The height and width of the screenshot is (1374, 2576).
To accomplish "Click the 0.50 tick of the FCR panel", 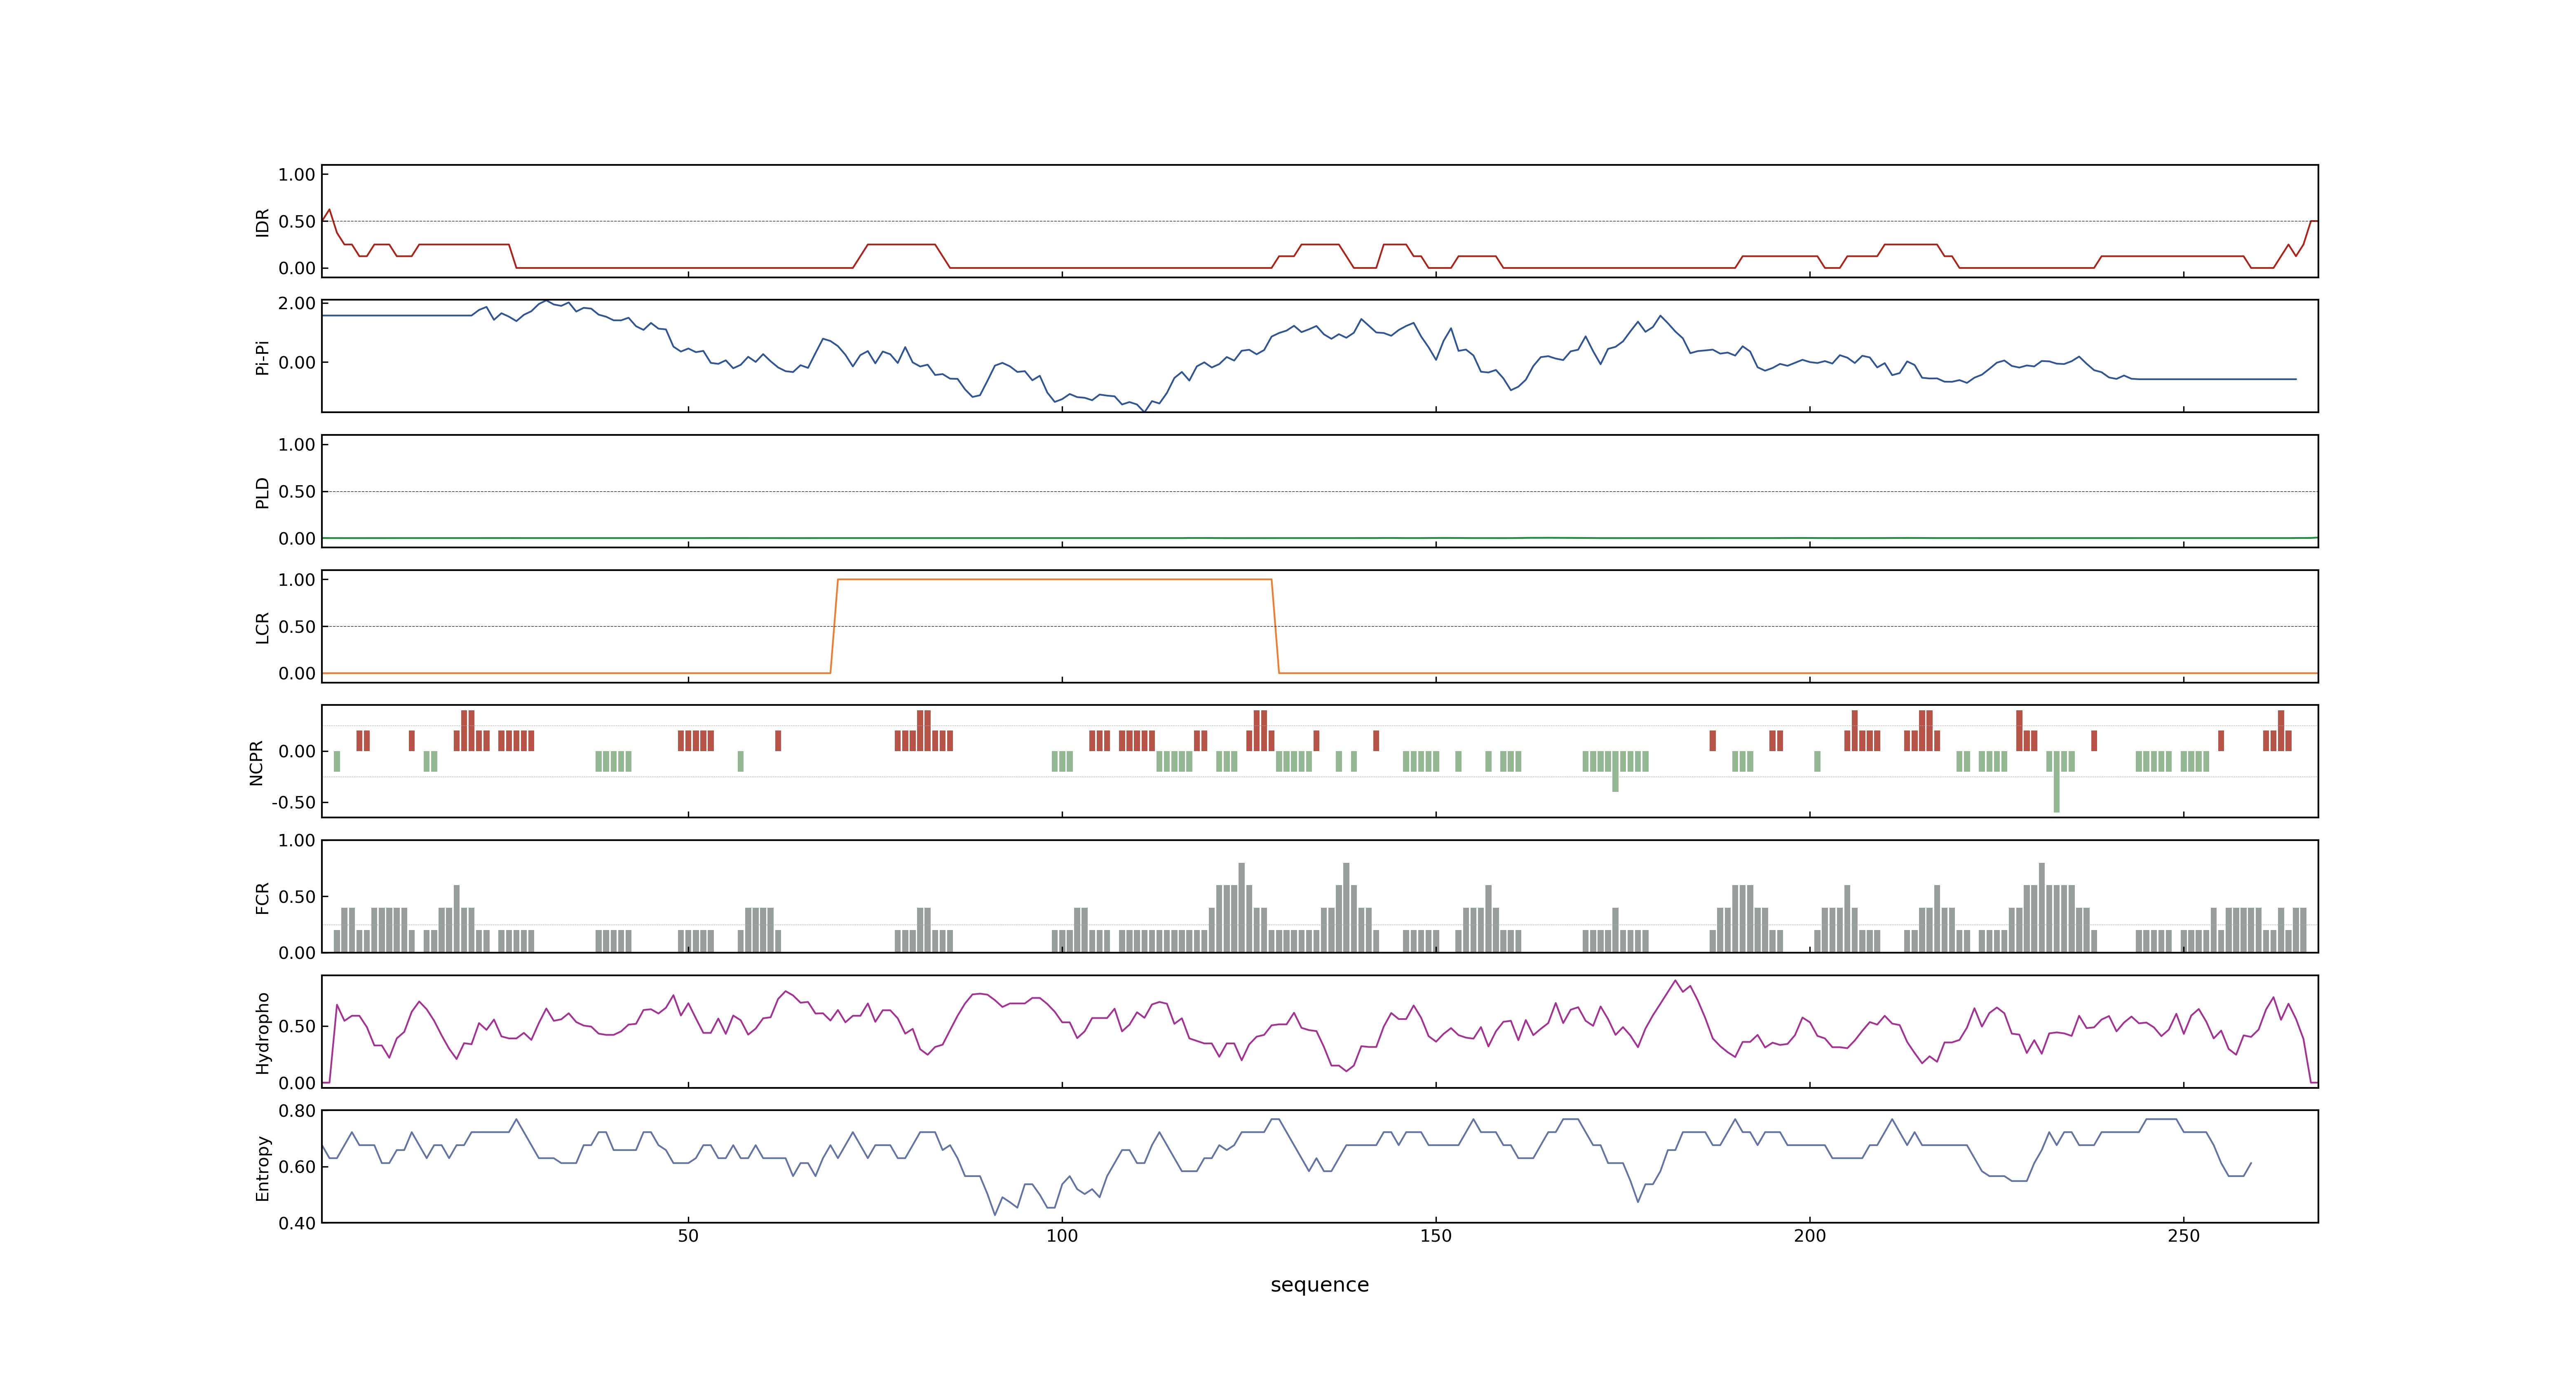I will pos(297,897).
